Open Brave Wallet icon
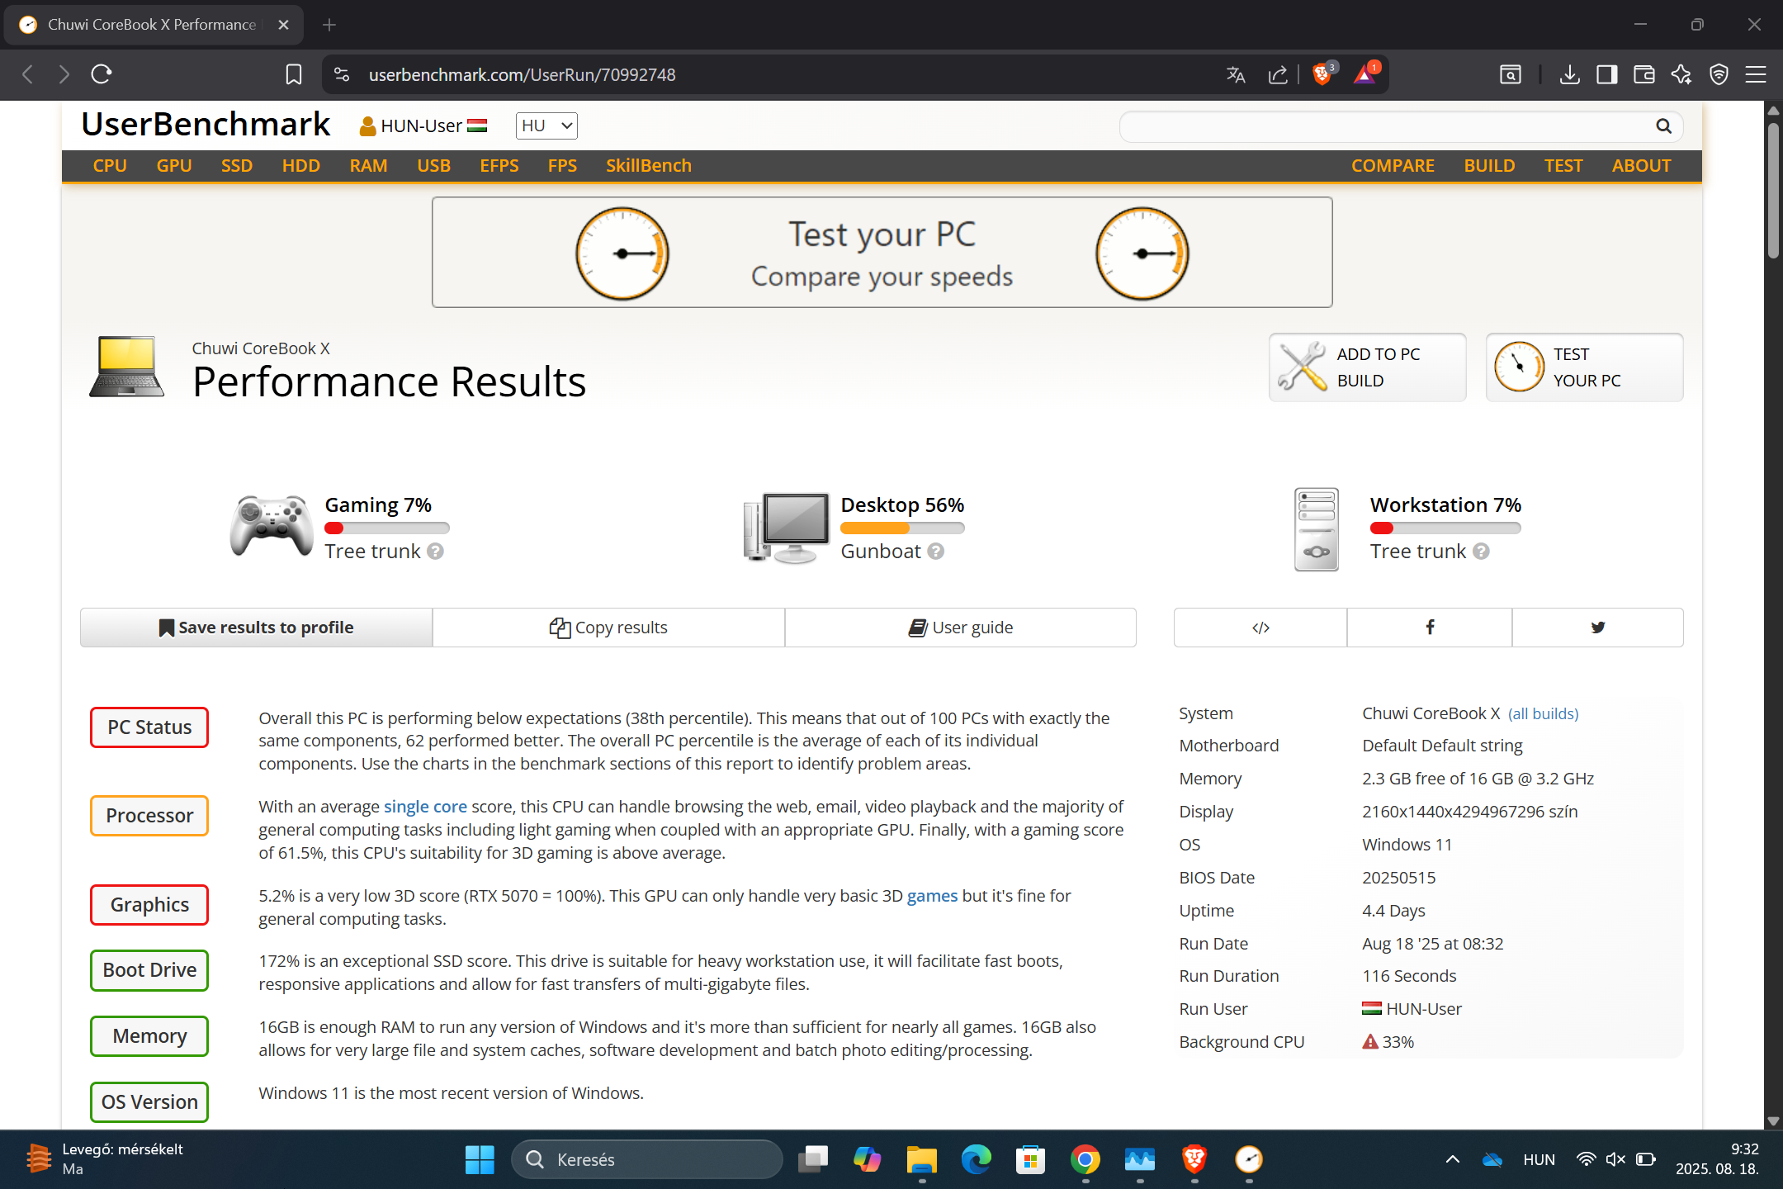This screenshot has height=1189, width=1783. tap(1643, 74)
